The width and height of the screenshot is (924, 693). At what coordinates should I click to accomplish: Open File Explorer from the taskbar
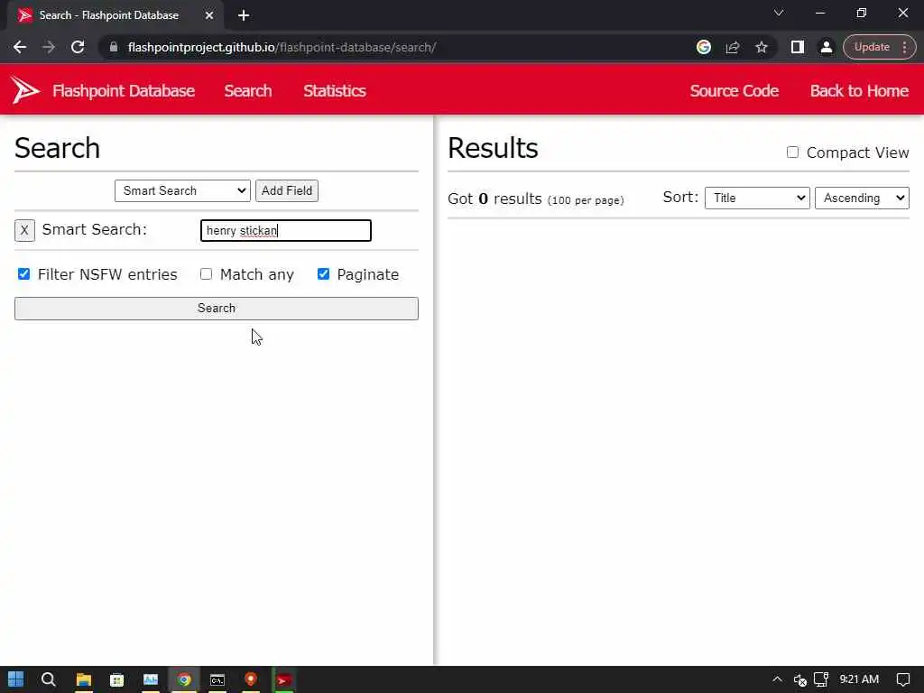tap(84, 679)
